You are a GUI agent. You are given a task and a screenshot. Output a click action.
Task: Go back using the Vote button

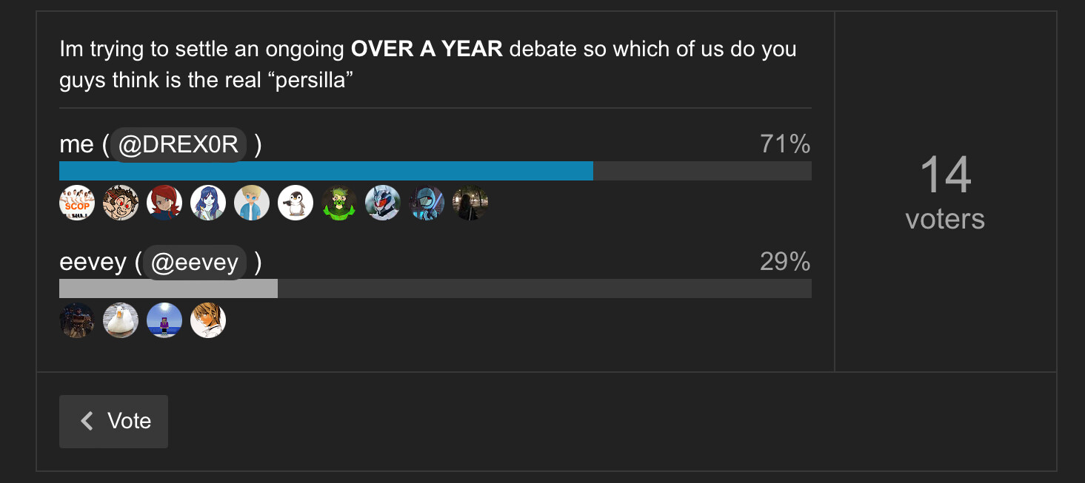[x=114, y=422]
